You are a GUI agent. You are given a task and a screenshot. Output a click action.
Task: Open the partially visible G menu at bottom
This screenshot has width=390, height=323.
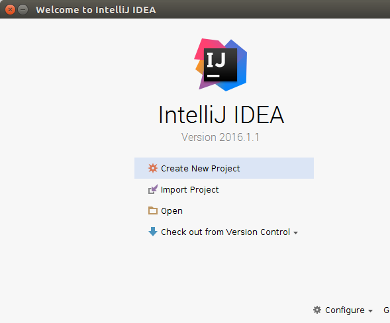(x=387, y=310)
